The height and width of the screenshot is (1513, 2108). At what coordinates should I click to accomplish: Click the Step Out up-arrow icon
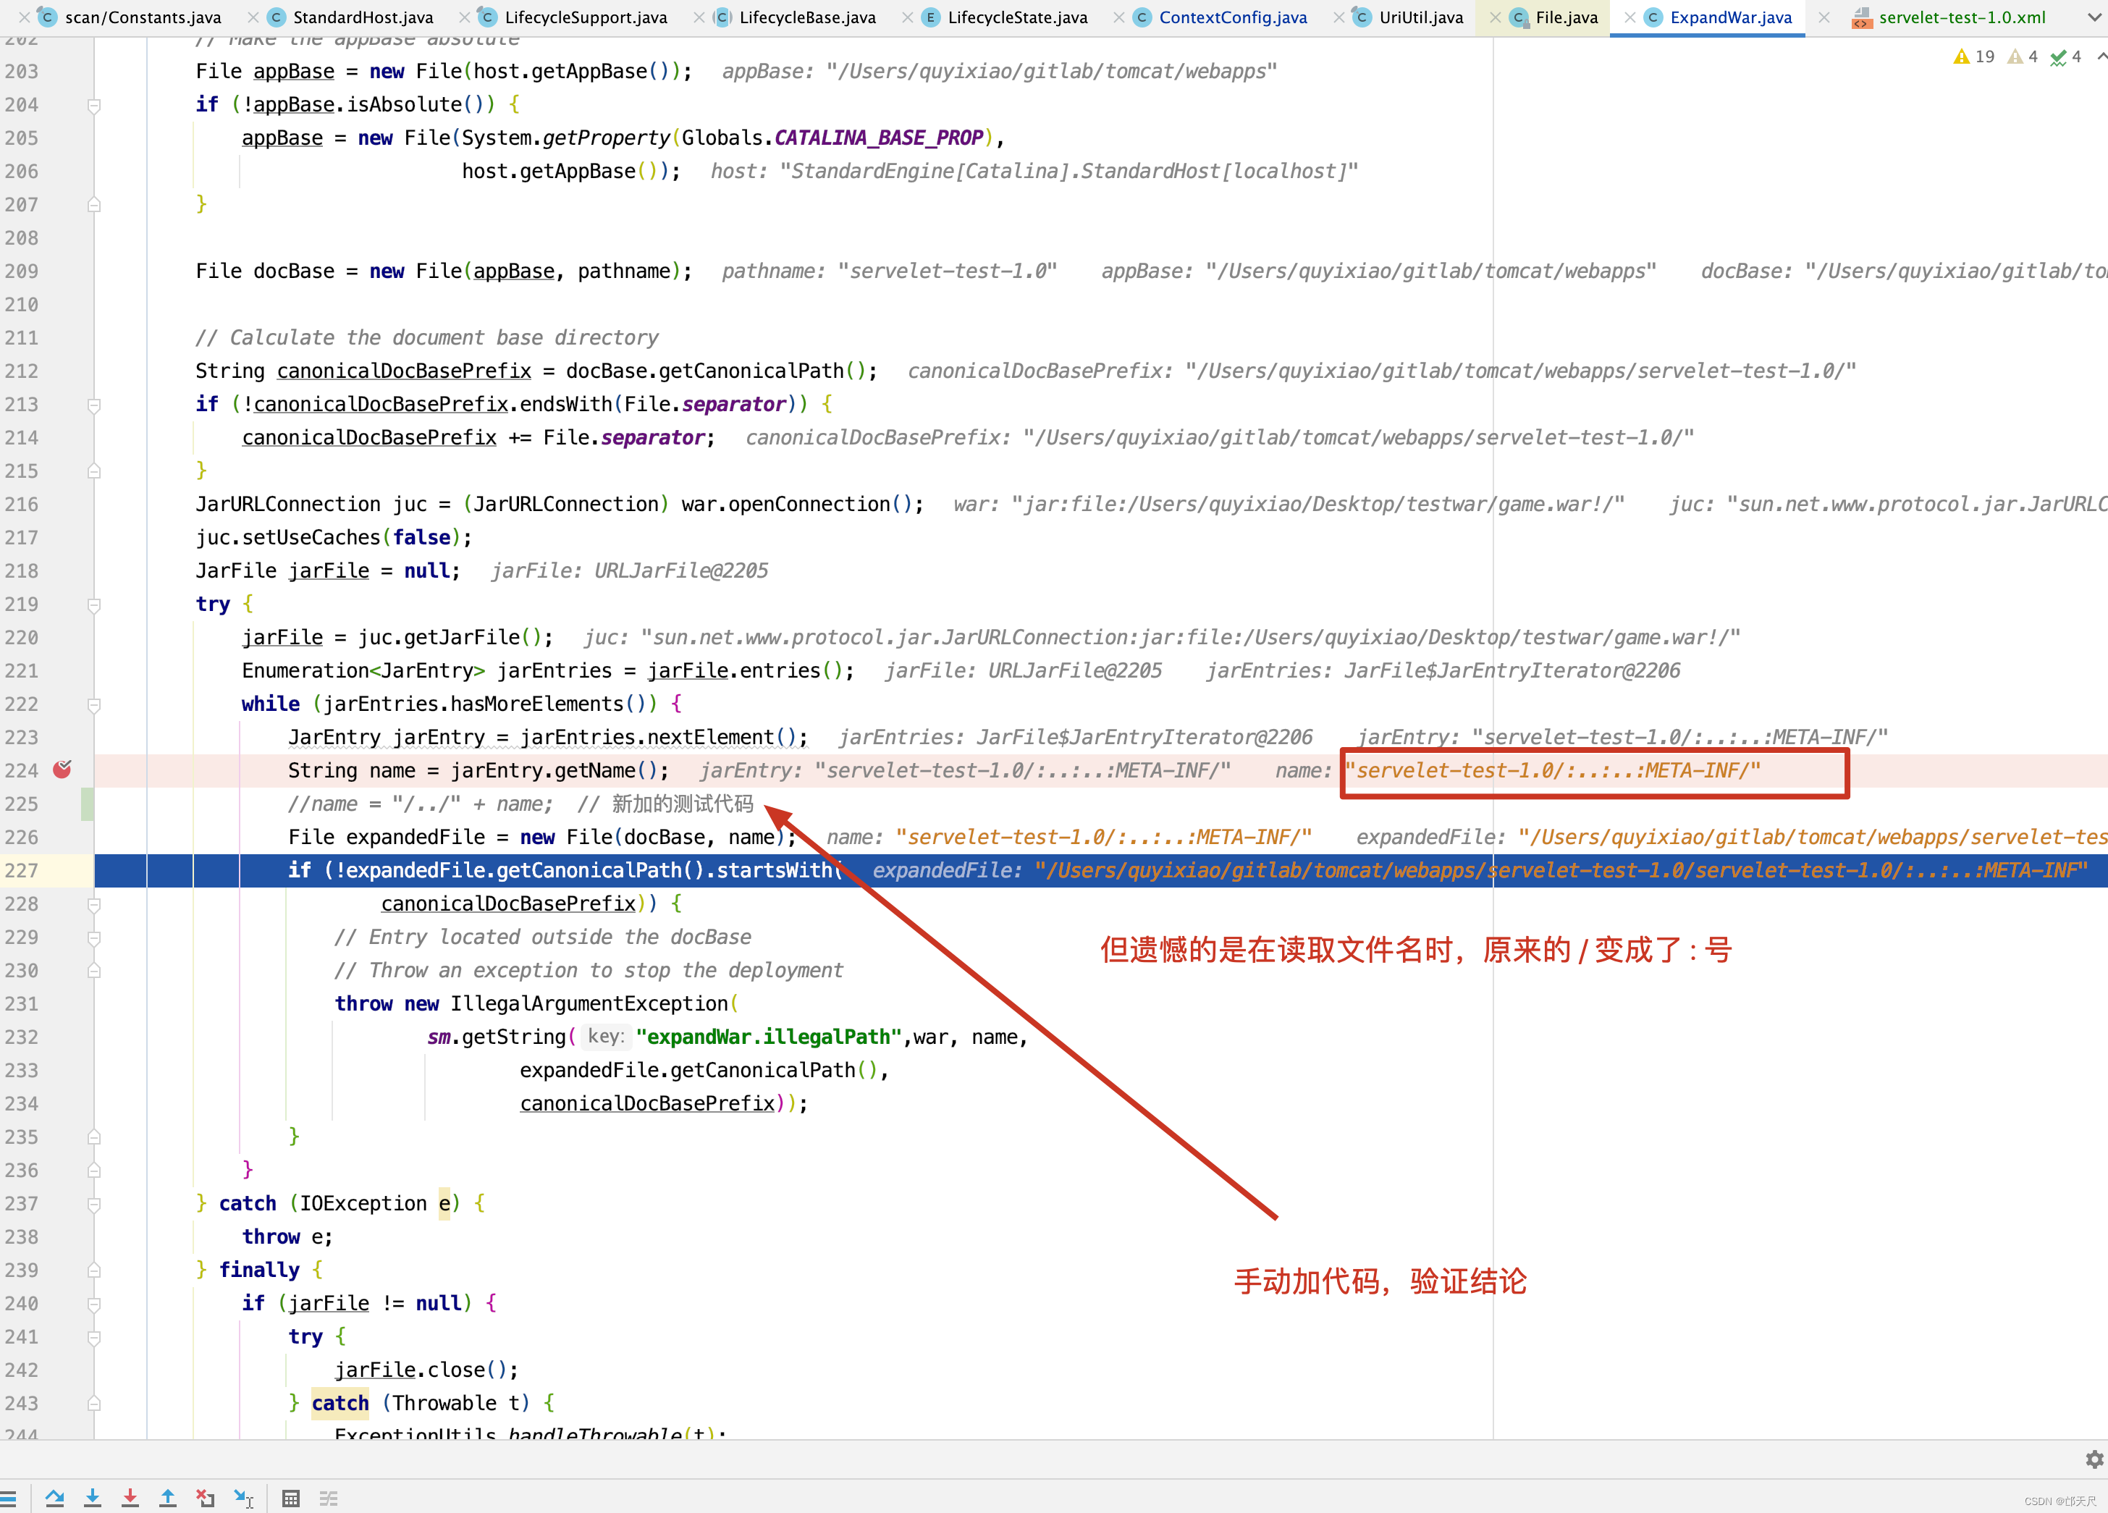click(167, 1498)
